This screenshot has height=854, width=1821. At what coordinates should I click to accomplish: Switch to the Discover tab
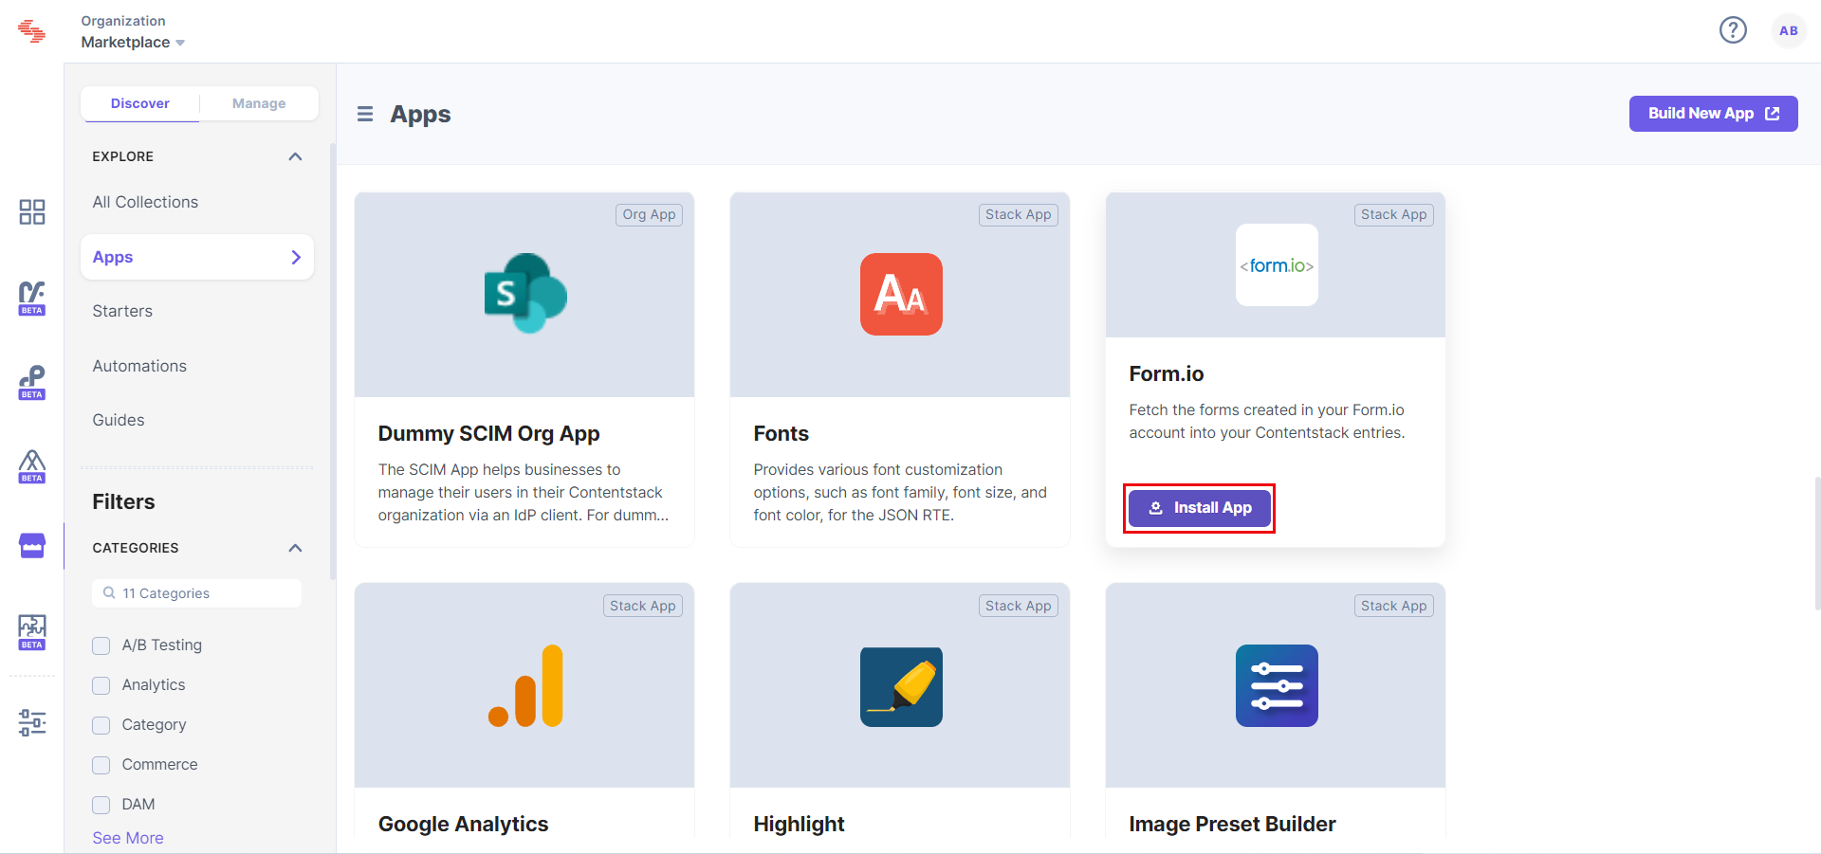[x=140, y=103]
